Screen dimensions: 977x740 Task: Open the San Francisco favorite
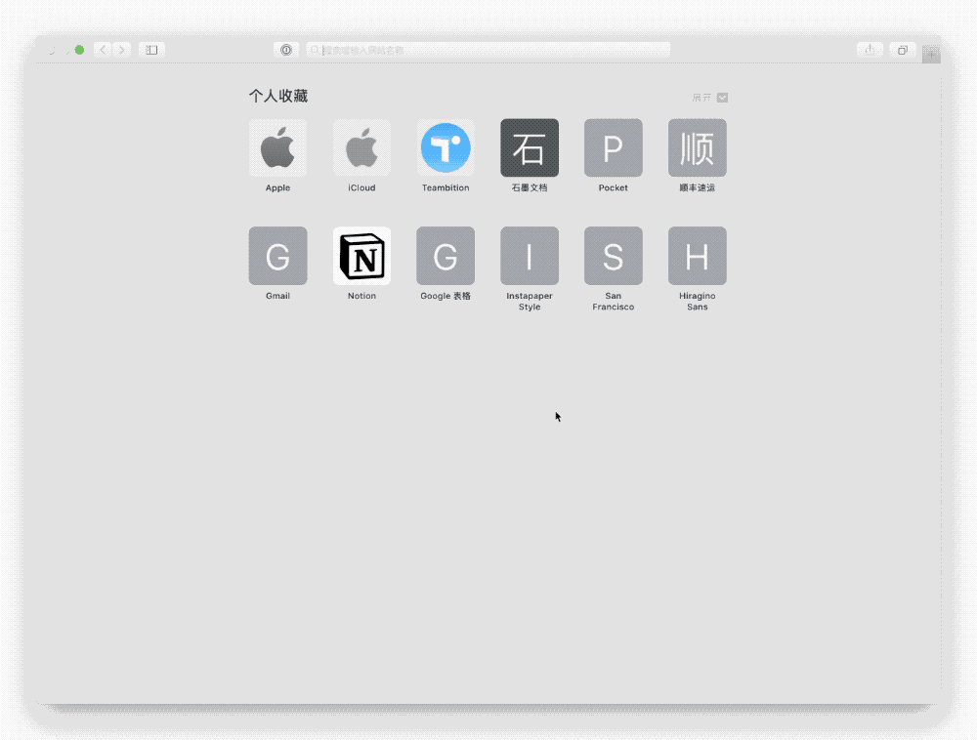point(614,256)
